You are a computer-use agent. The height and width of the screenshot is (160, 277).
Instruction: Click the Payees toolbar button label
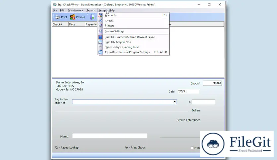(81, 17)
